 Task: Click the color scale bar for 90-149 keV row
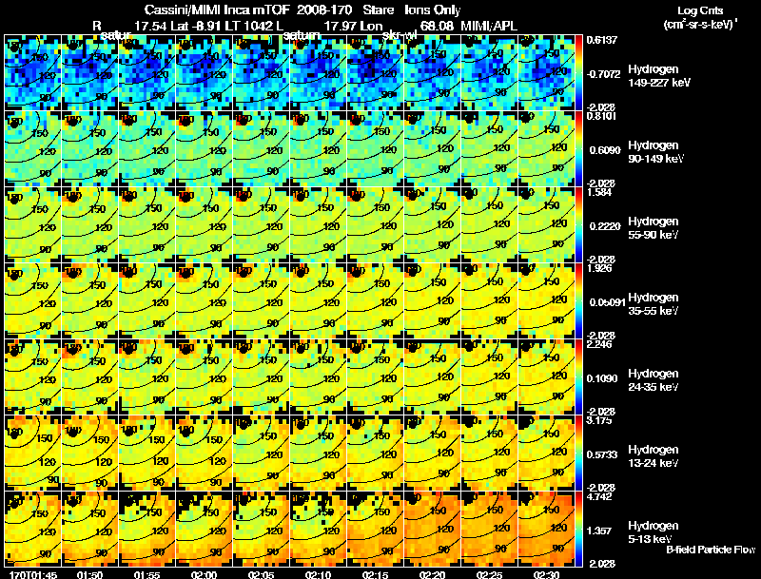click(578, 149)
